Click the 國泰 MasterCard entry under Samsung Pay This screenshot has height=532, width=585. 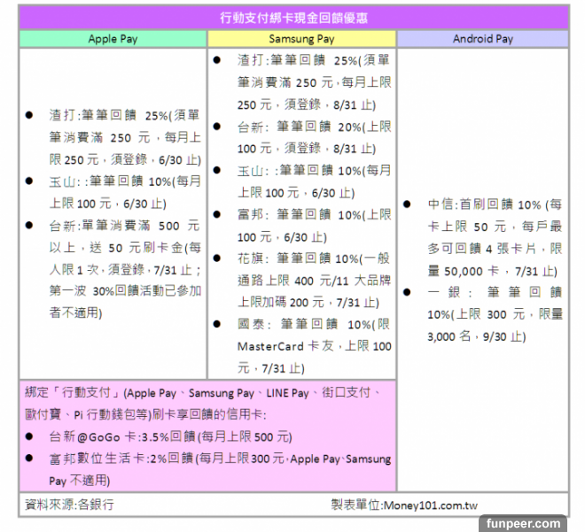click(x=312, y=345)
